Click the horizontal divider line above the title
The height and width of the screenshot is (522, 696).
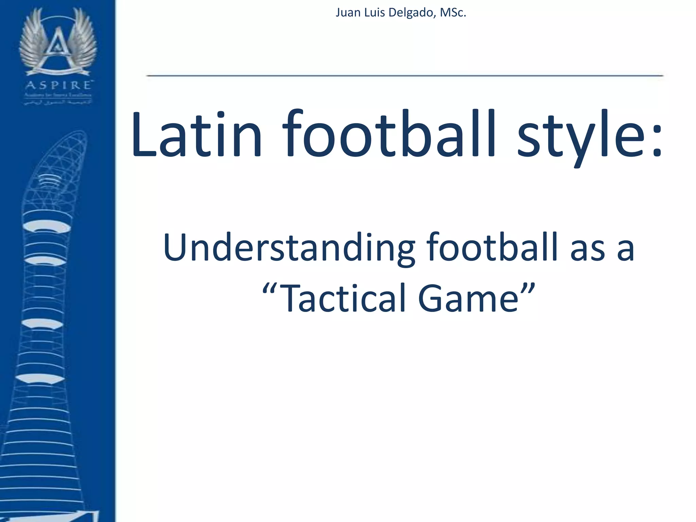point(404,75)
